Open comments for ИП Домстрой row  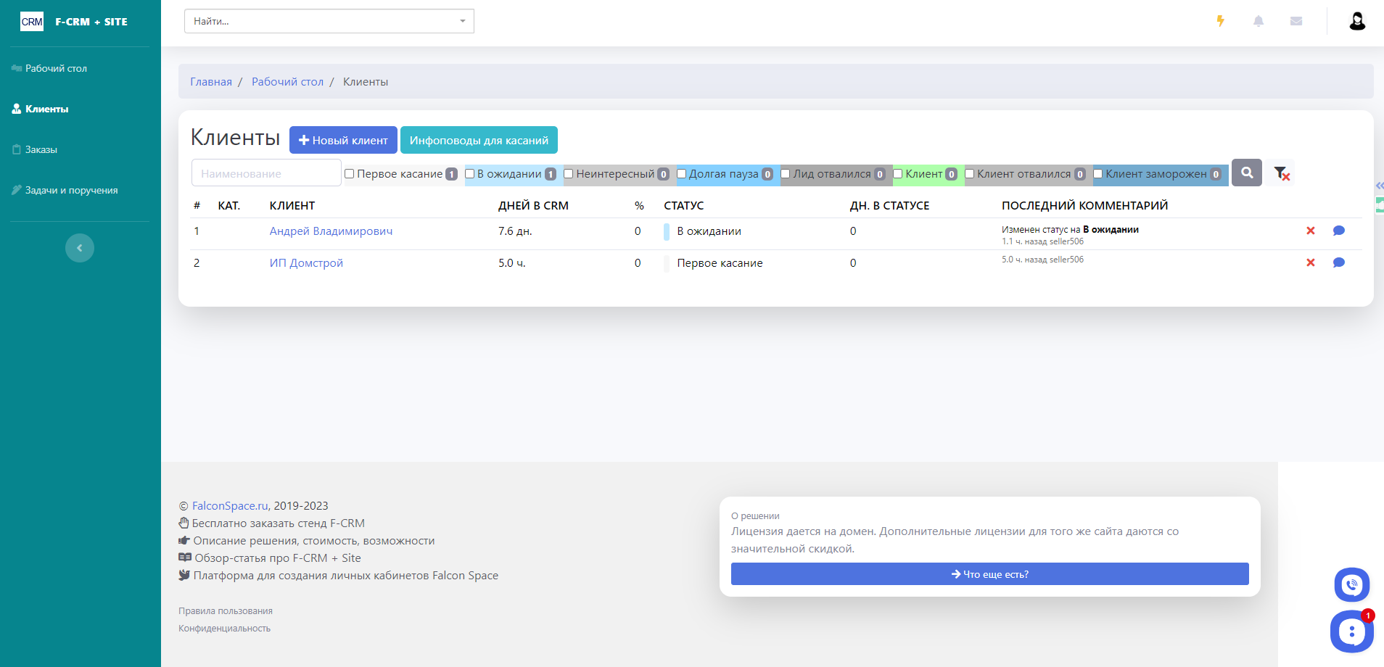pos(1339,262)
